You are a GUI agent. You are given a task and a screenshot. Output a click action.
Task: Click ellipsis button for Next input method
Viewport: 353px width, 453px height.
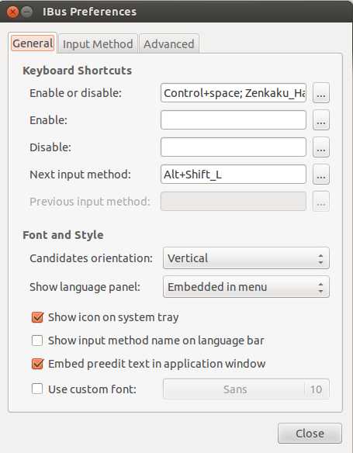click(321, 175)
